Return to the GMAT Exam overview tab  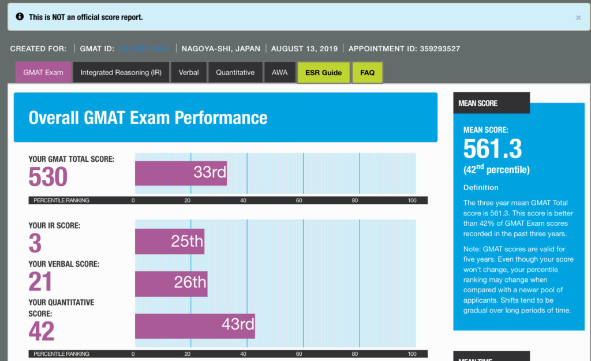coord(43,72)
